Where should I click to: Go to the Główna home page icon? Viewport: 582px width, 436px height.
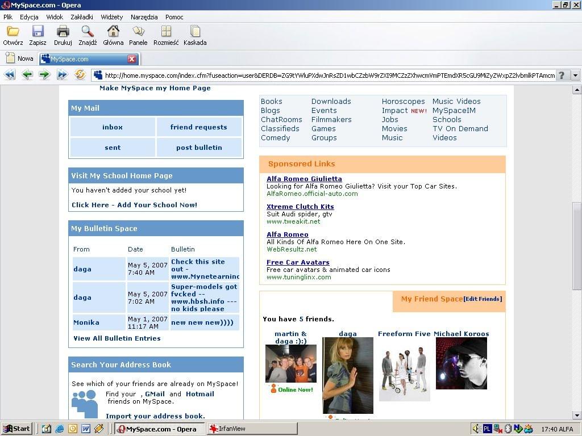113,31
